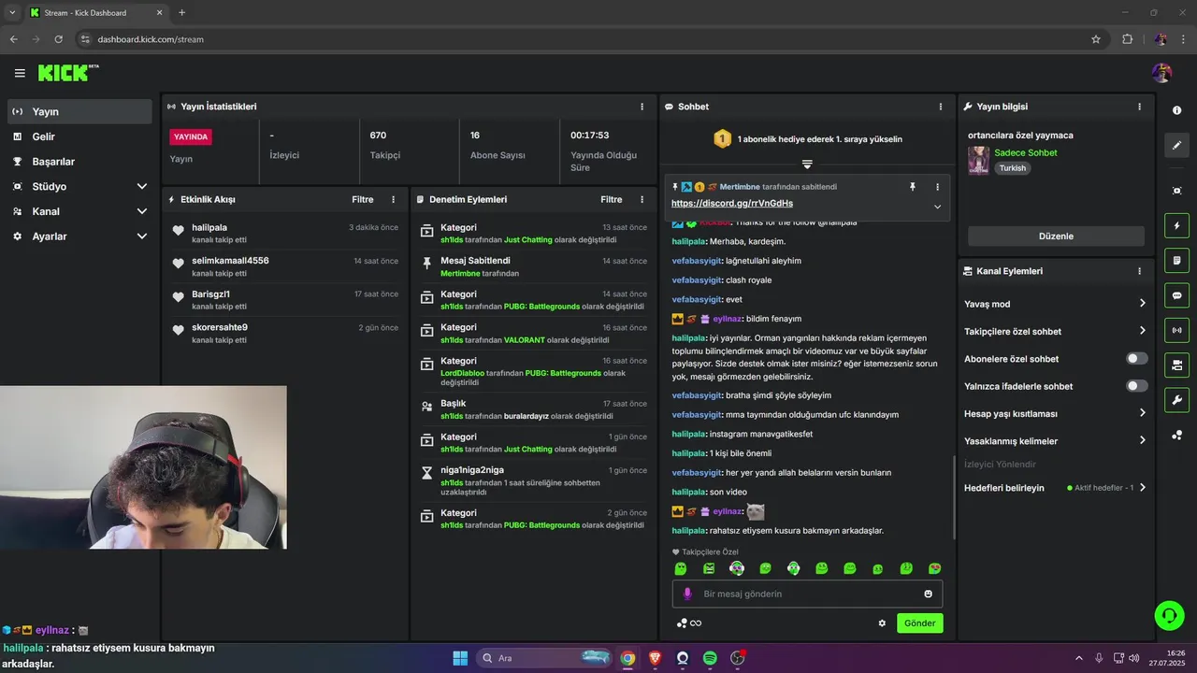Click the Bir mesaj gönderin input field
Image resolution: width=1197 pixels, height=673 pixels.
click(808, 594)
